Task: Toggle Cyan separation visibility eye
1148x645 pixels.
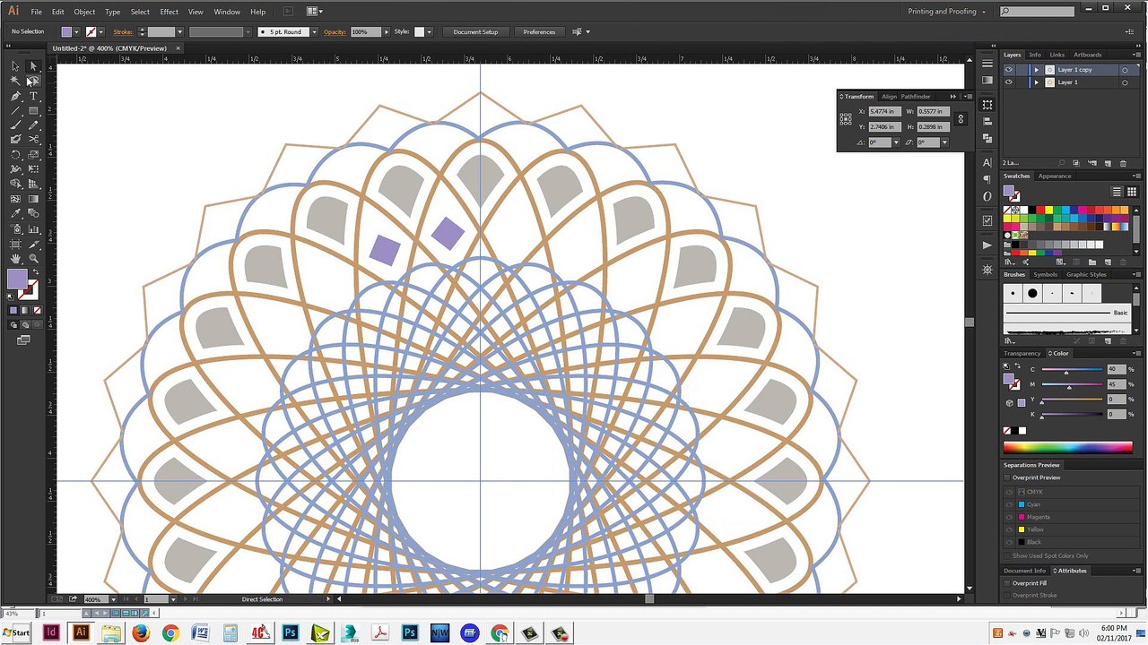Action: click(x=1010, y=504)
